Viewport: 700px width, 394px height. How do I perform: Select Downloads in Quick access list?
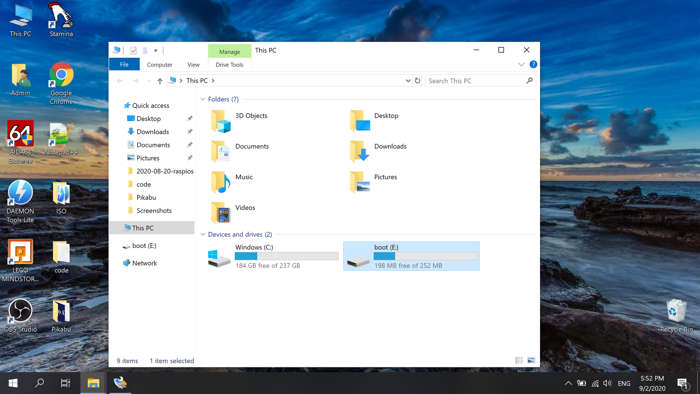153,132
